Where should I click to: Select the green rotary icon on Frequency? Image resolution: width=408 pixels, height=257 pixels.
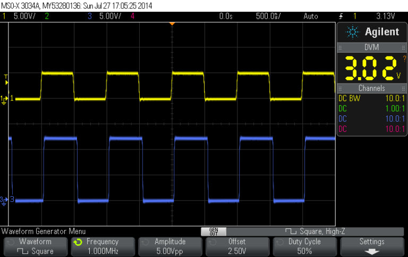(x=79, y=242)
